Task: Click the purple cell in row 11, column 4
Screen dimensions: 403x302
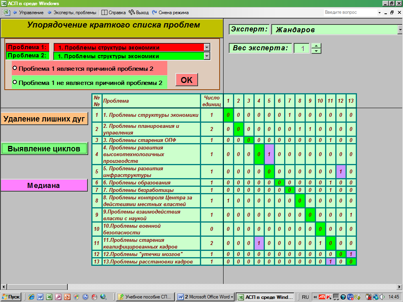Action: pos(259,243)
